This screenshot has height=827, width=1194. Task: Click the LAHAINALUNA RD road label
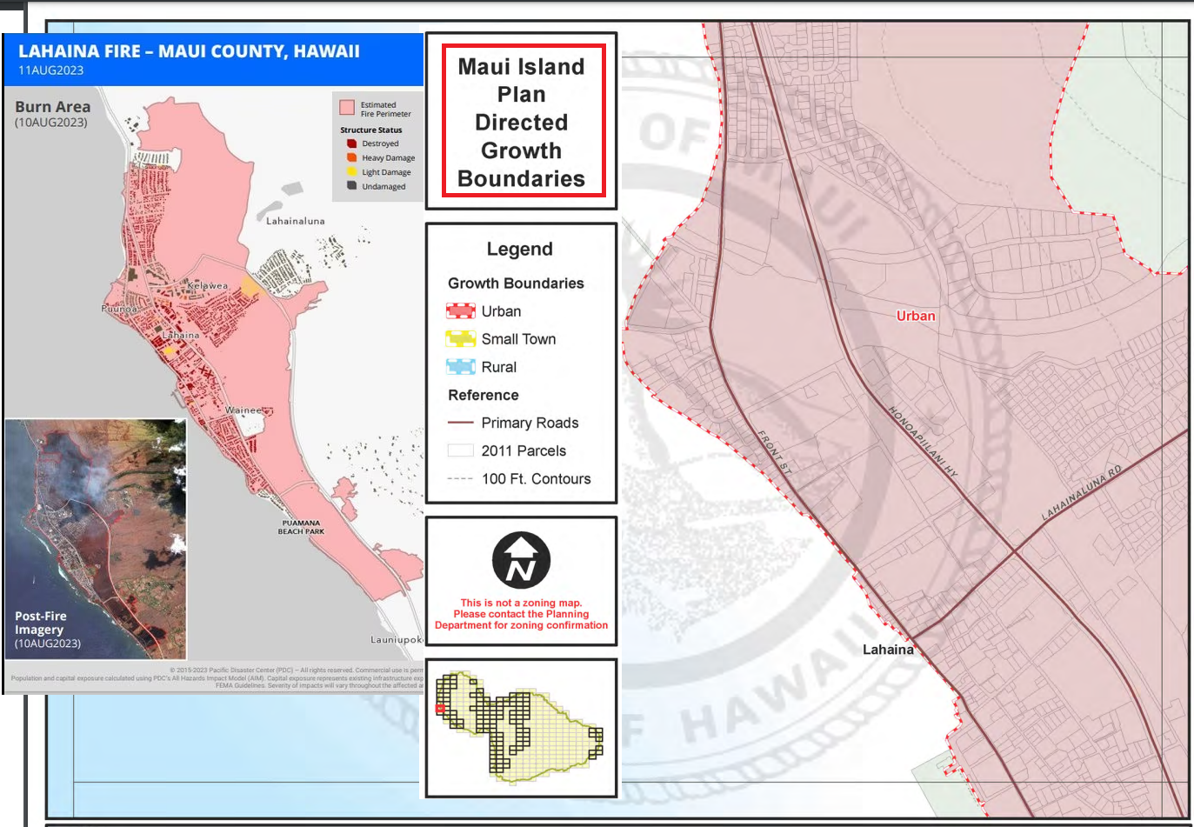(1082, 493)
